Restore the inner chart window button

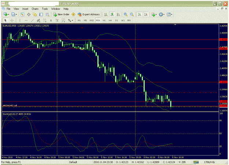tap(222, 9)
